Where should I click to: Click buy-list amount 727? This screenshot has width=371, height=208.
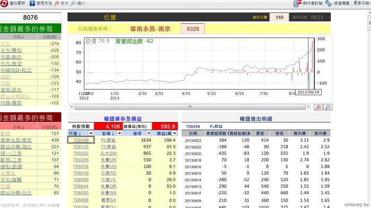(x=55, y=133)
